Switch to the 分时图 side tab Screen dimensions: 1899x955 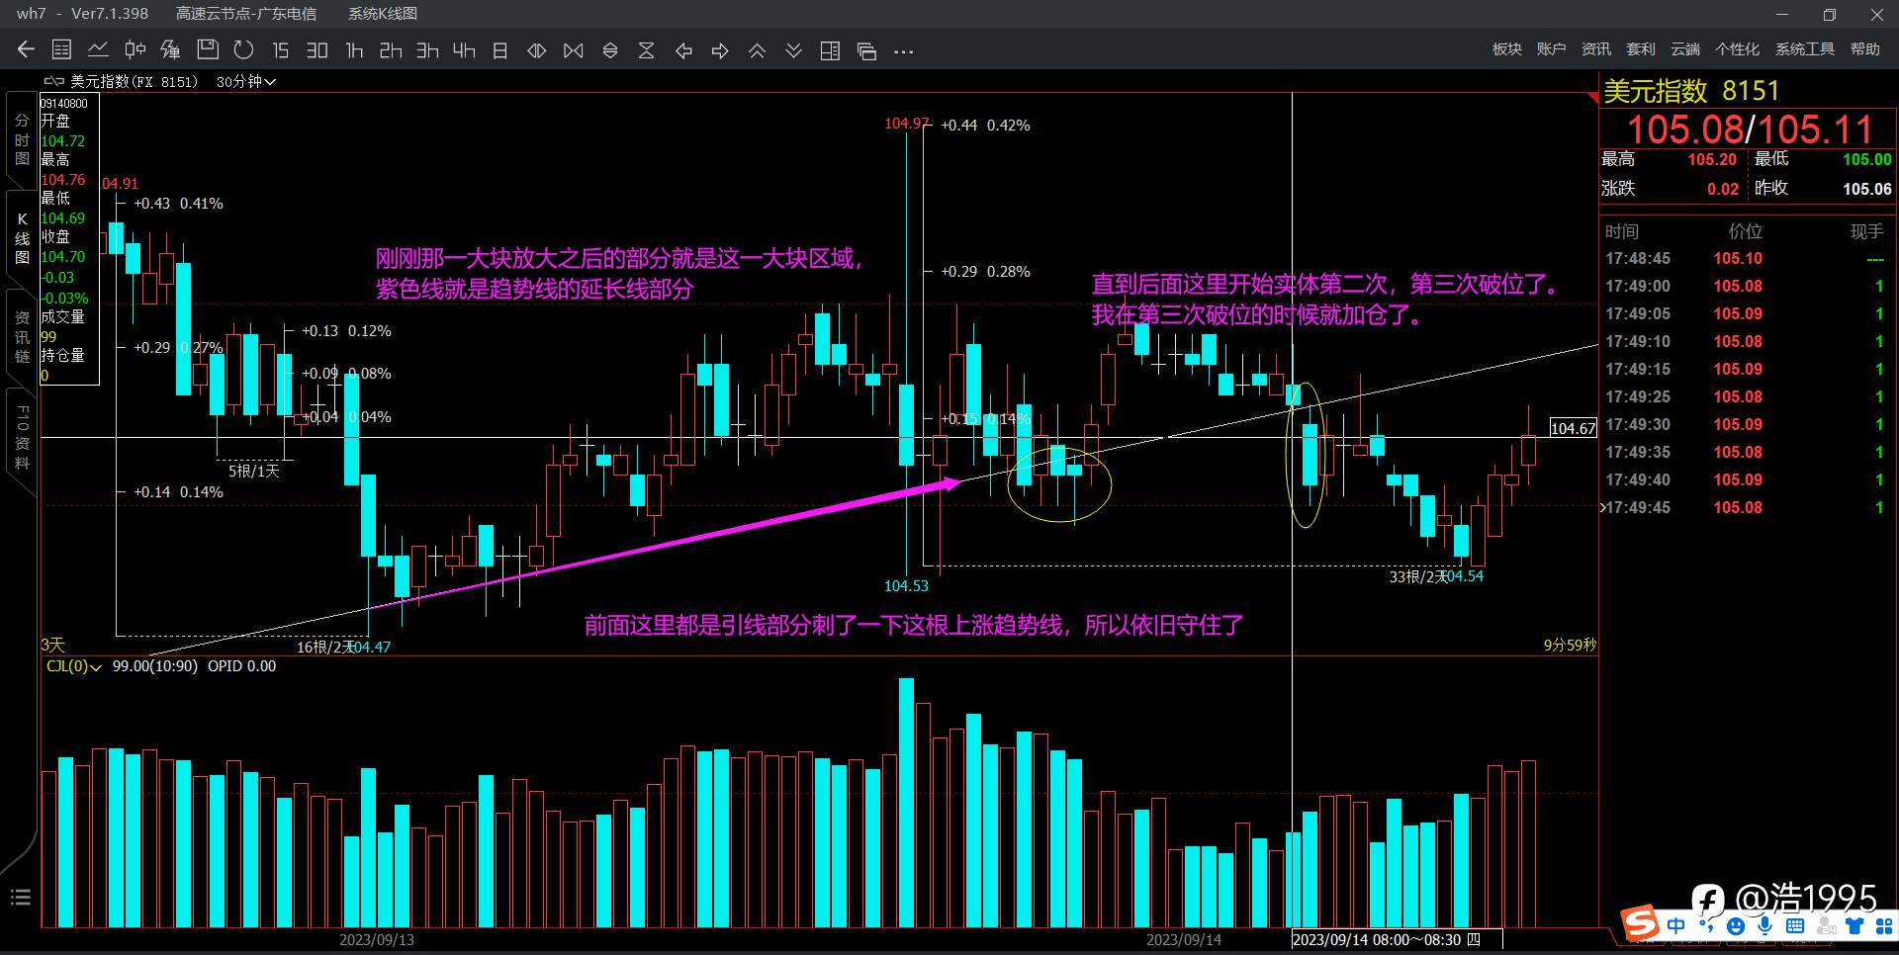pos(22,139)
